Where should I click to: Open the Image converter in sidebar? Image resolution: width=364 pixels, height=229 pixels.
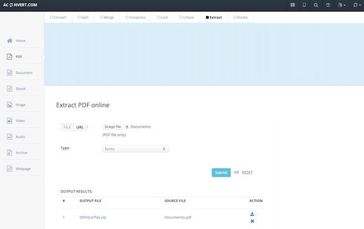tap(16, 105)
